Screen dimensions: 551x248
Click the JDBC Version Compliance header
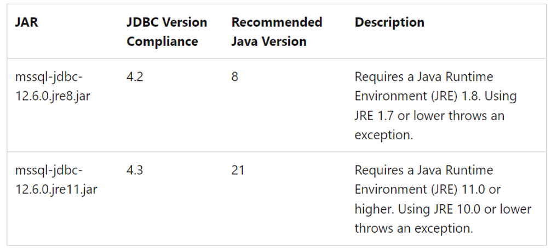pyautogui.click(x=167, y=32)
